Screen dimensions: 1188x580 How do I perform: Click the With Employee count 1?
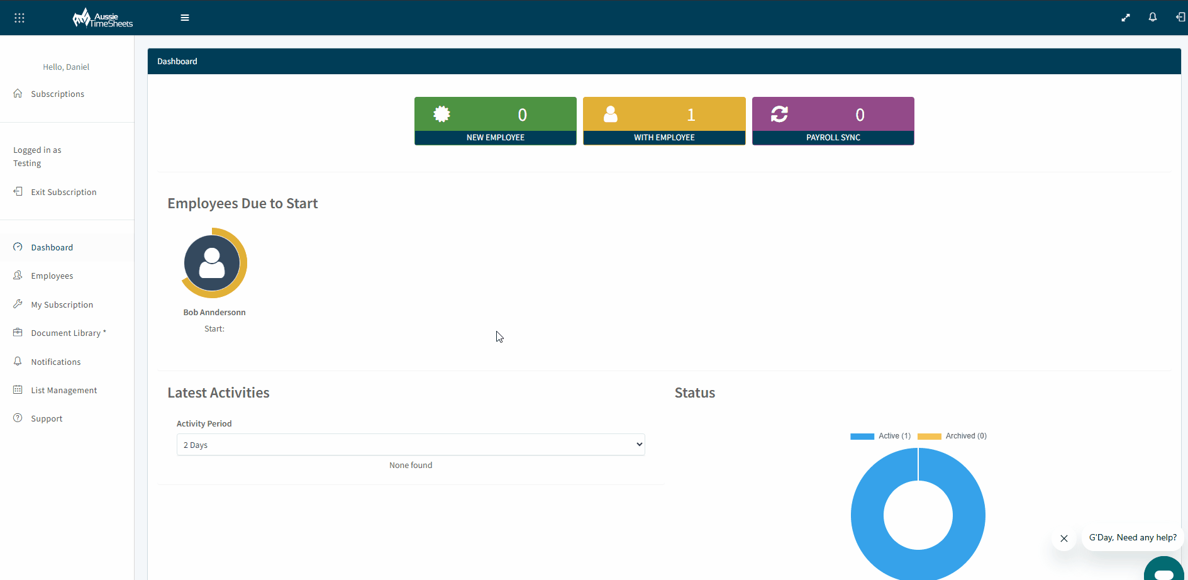click(691, 114)
